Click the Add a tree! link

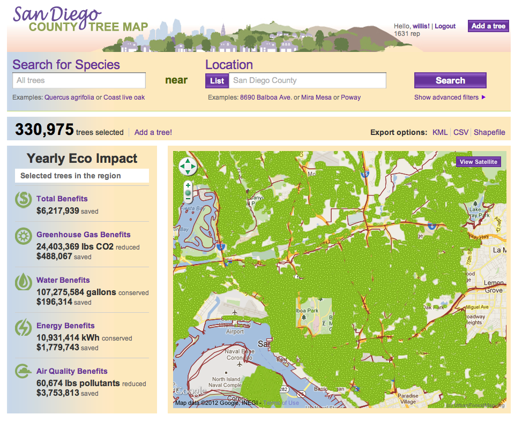click(x=153, y=132)
